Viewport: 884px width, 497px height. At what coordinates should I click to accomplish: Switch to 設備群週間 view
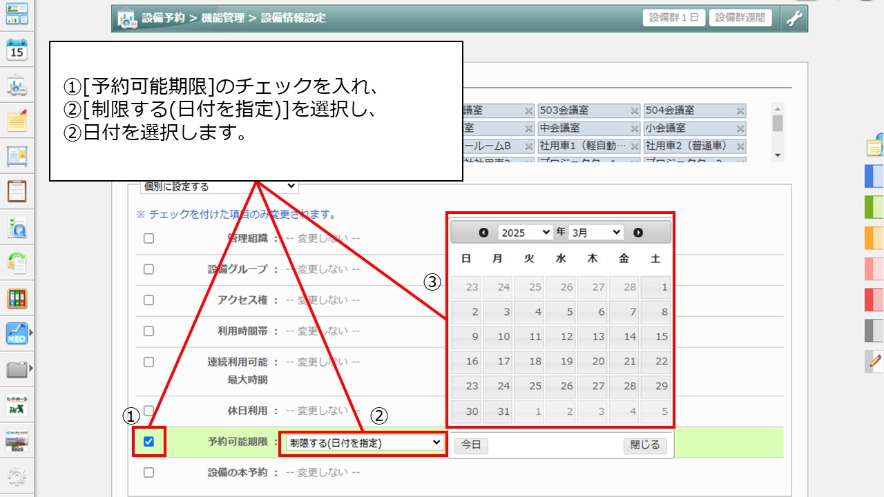[x=740, y=18]
